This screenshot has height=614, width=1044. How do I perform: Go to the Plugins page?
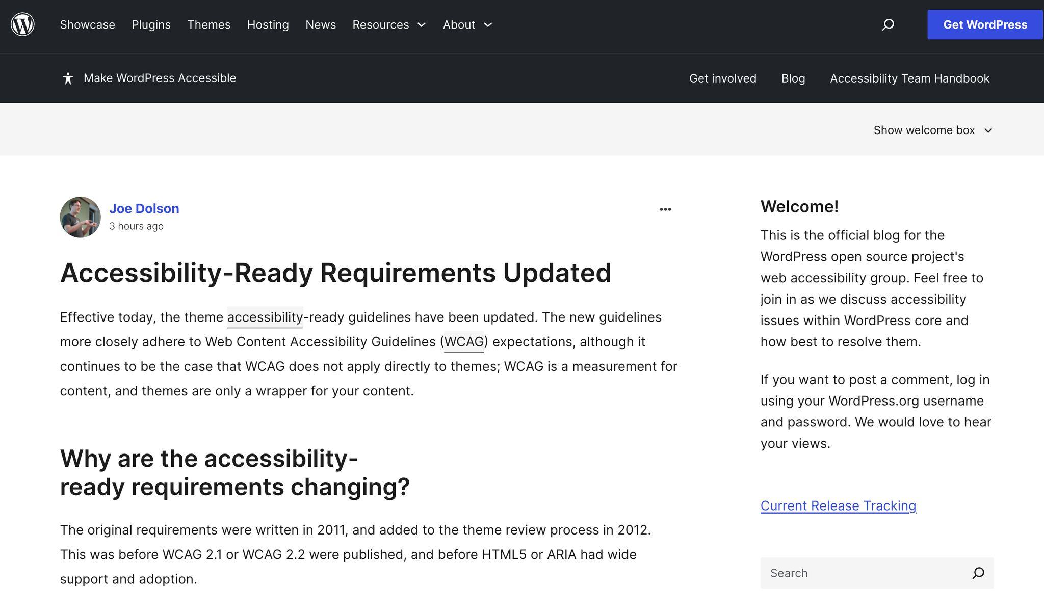click(151, 24)
